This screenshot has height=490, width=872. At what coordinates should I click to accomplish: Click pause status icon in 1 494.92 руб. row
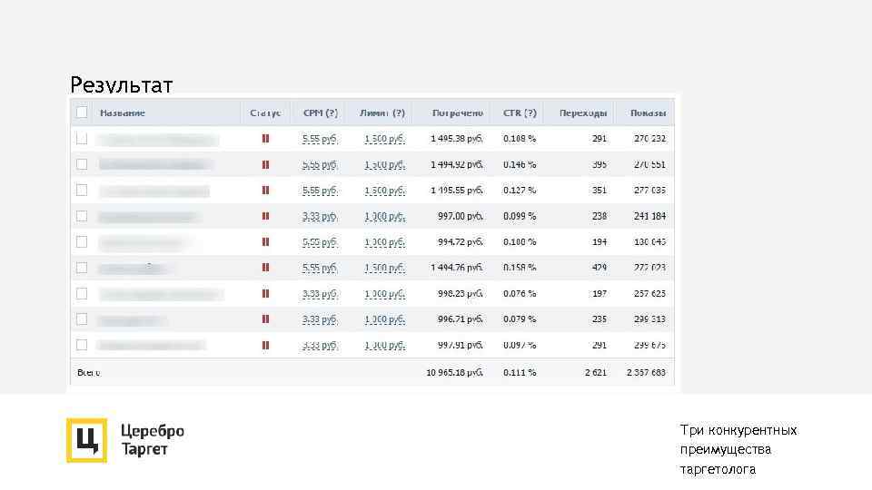click(266, 164)
